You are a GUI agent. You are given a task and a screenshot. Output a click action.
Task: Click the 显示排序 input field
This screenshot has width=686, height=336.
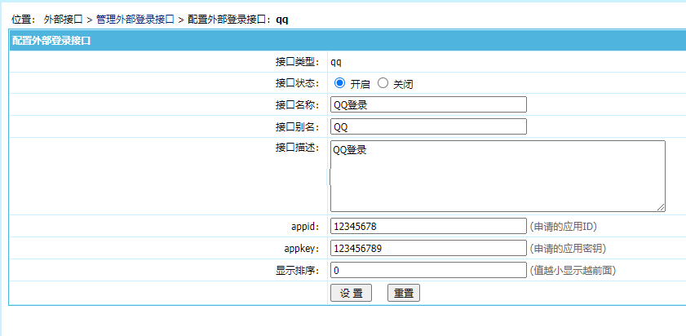click(x=428, y=270)
